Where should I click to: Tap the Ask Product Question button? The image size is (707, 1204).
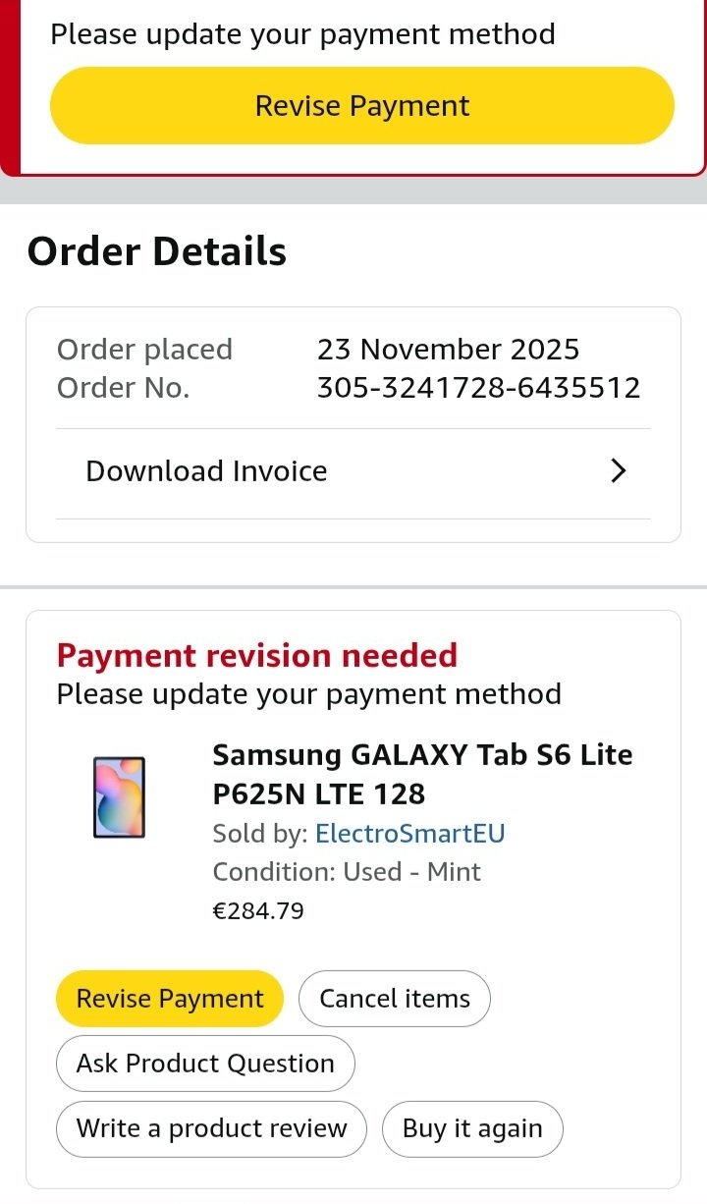[205, 1064]
